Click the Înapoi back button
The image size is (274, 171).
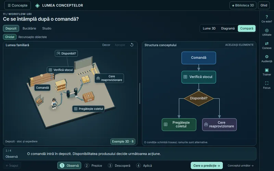(12, 166)
